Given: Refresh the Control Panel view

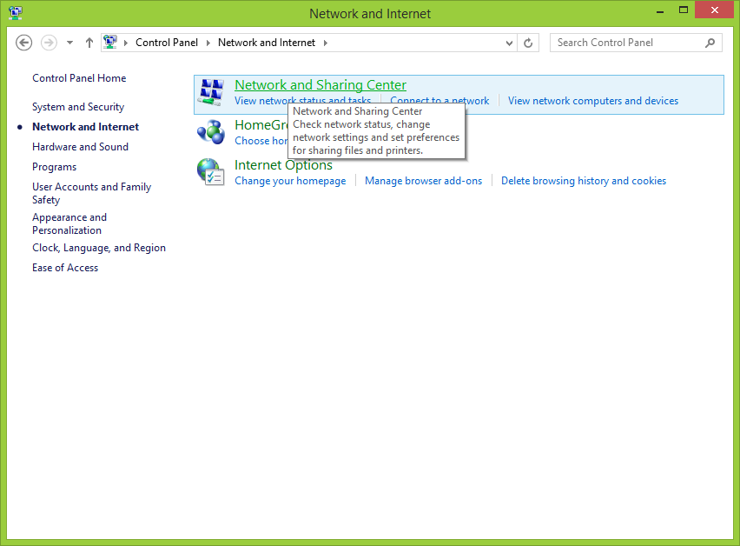Looking at the screenshot, I should pos(528,43).
